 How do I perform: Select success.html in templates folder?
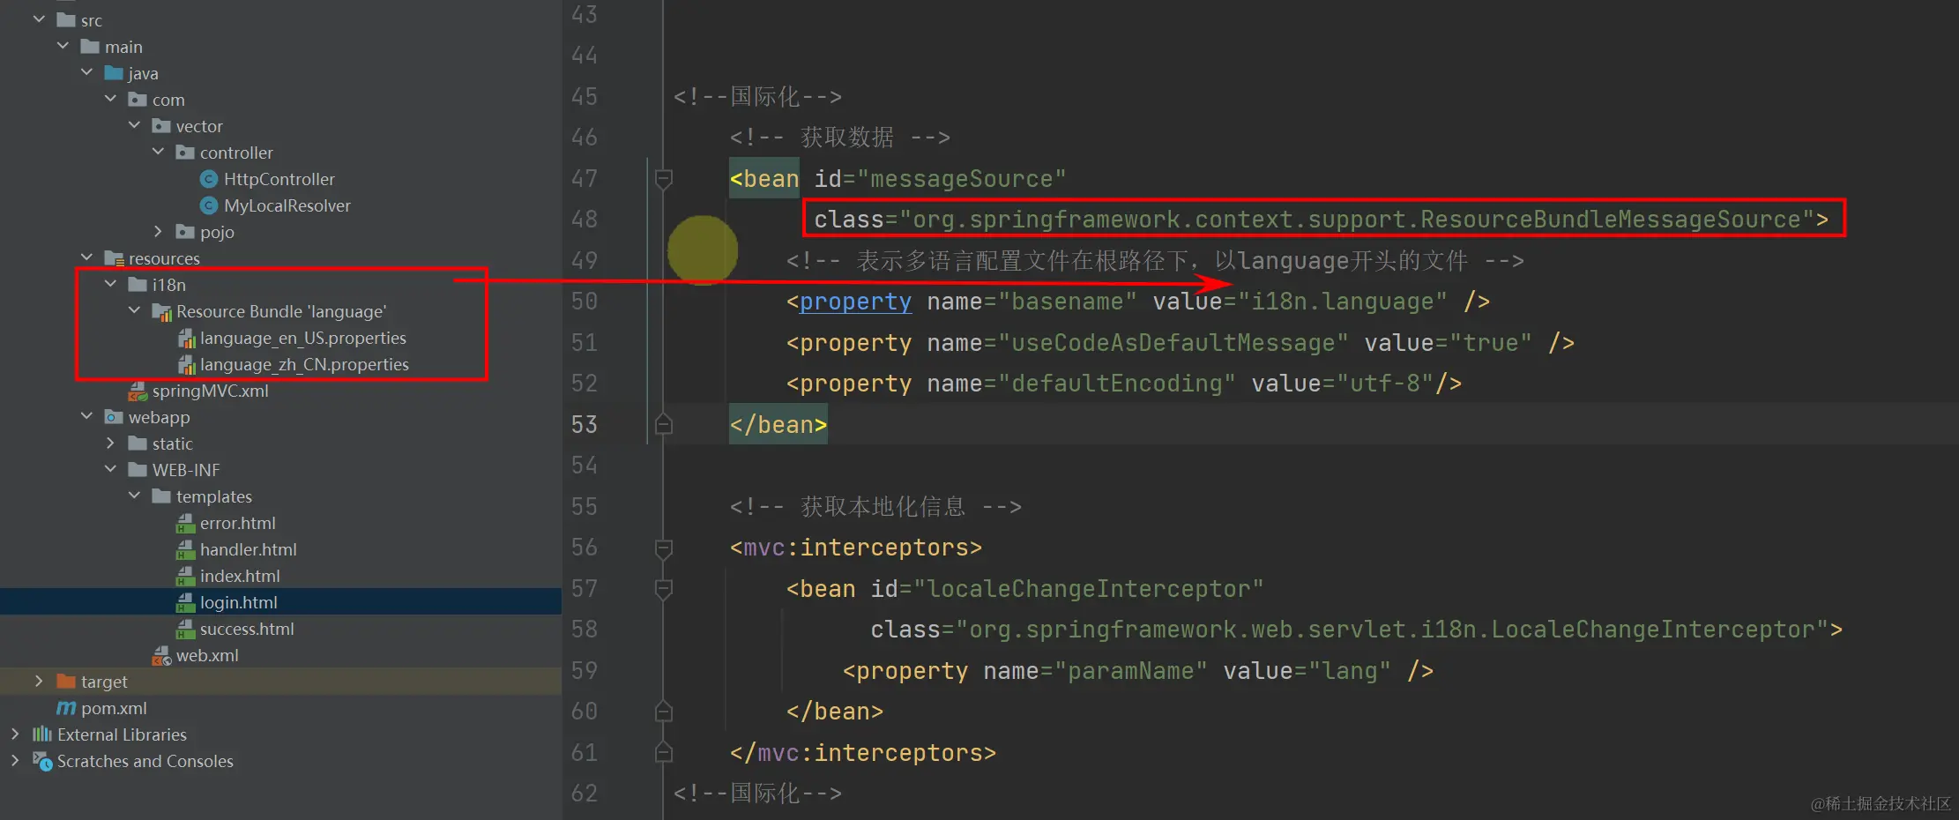tap(247, 629)
